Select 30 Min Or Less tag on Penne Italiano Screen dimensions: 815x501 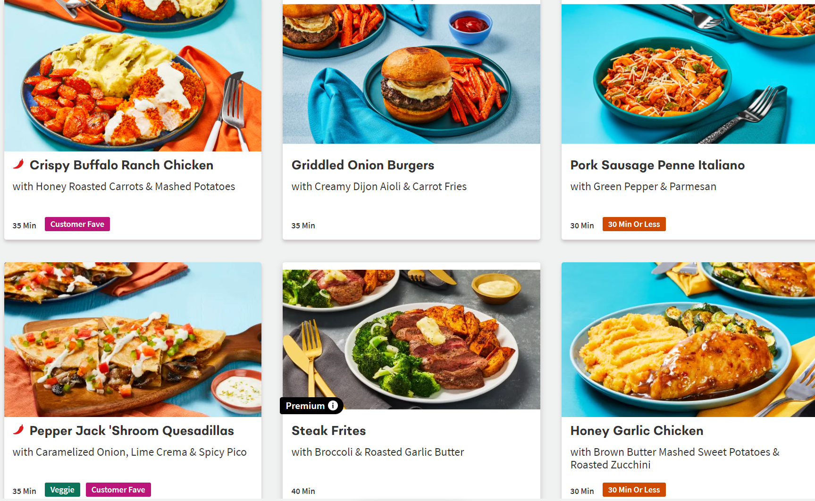click(x=634, y=224)
